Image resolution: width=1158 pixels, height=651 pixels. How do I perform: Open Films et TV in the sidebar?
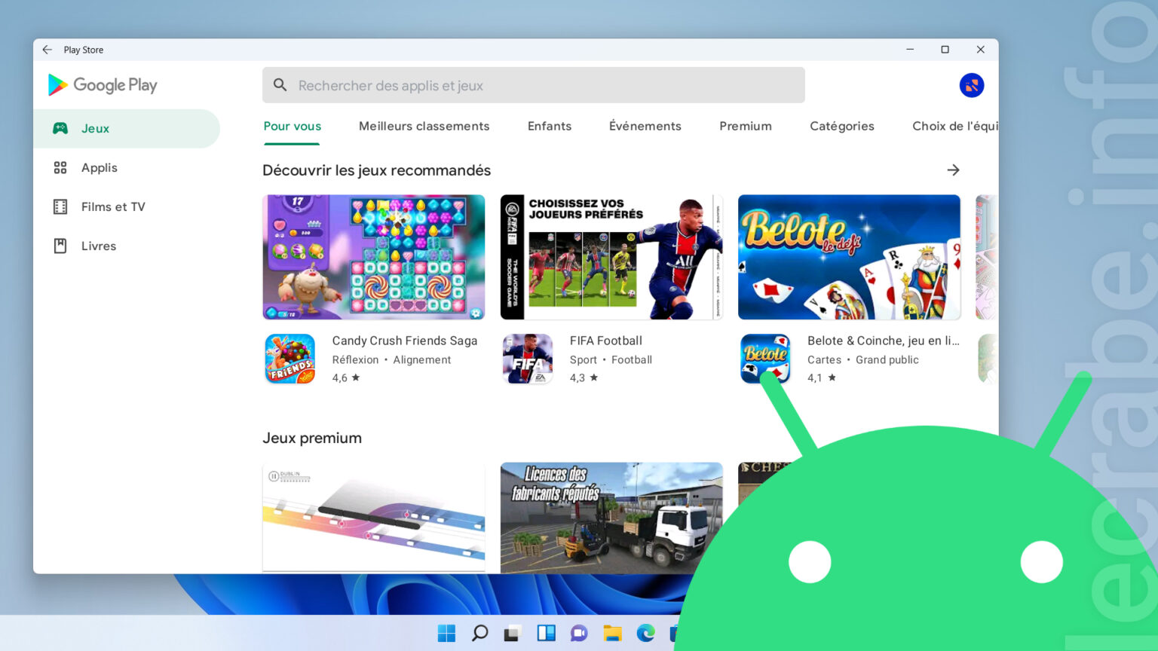(x=113, y=206)
